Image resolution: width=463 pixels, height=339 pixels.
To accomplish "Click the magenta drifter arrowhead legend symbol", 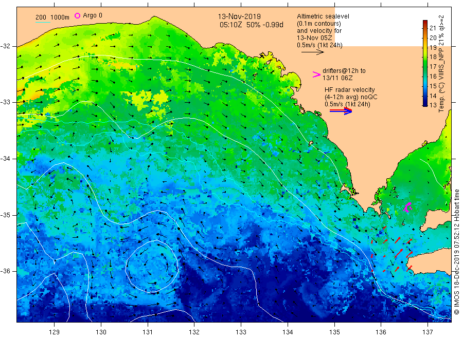I will [x=316, y=74].
